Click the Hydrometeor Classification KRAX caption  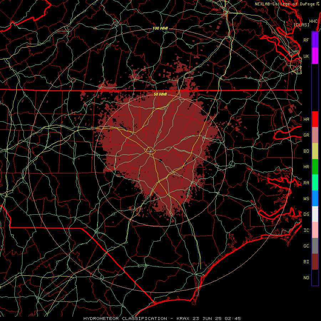pos(162,319)
